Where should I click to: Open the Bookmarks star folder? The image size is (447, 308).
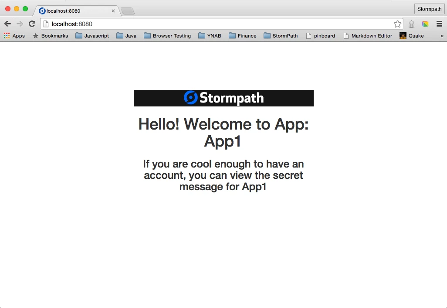click(51, 36)
